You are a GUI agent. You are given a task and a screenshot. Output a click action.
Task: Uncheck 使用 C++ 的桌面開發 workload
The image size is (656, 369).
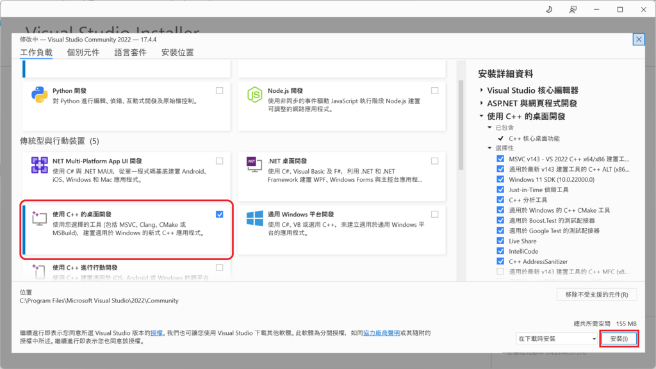click(220, 214)
